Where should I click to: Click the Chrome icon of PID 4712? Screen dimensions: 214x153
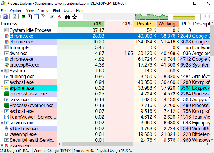point(7,59)
